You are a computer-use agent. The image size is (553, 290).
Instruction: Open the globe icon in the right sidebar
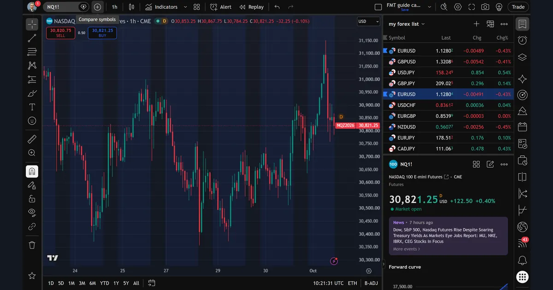coord(522,226)
